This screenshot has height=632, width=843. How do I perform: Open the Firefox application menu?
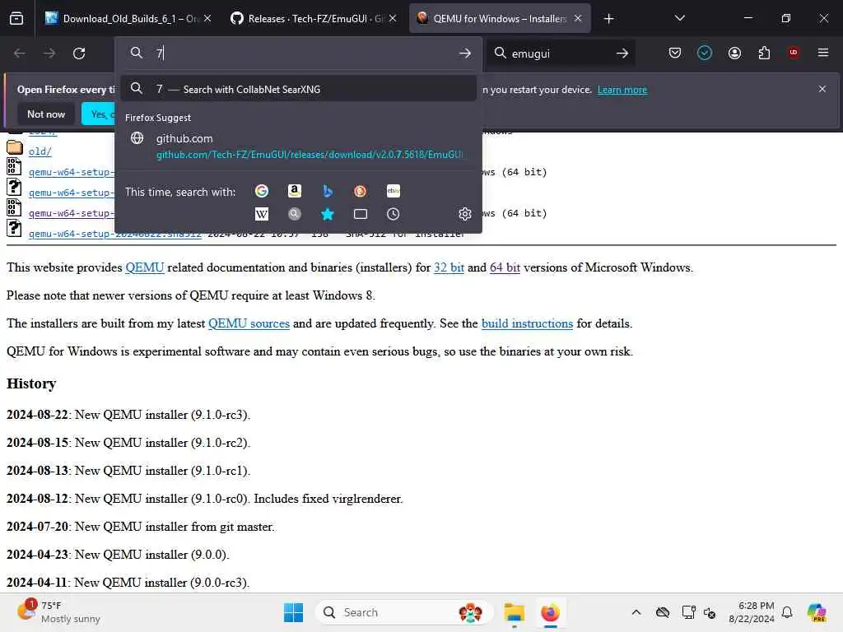tap(823, 53)
